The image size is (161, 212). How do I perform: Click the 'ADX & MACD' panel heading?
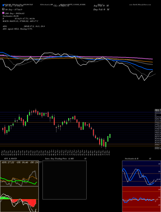[x=10, y=159]
